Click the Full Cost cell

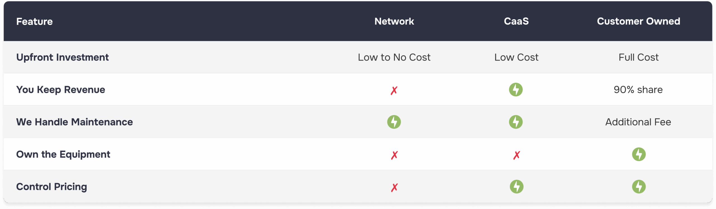[x=639, y=57]
